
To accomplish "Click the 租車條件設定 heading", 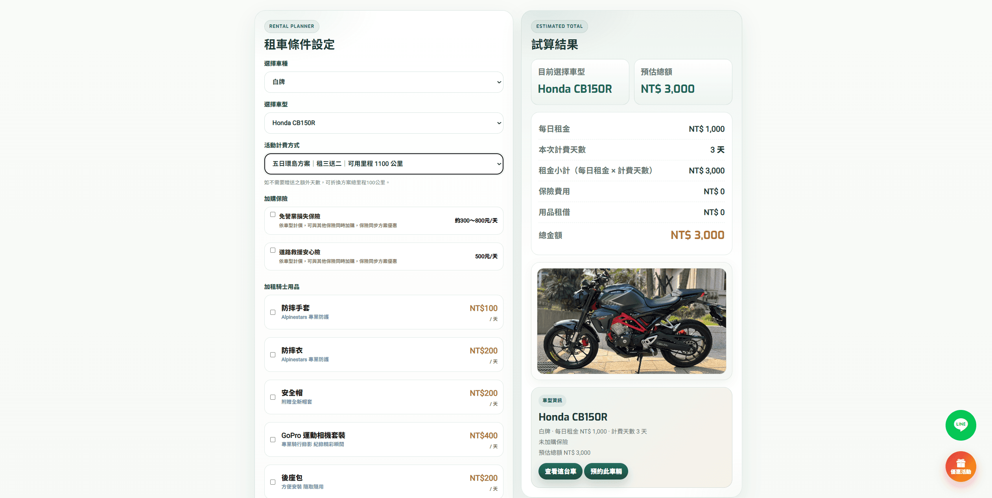I will tap(299, 44).
